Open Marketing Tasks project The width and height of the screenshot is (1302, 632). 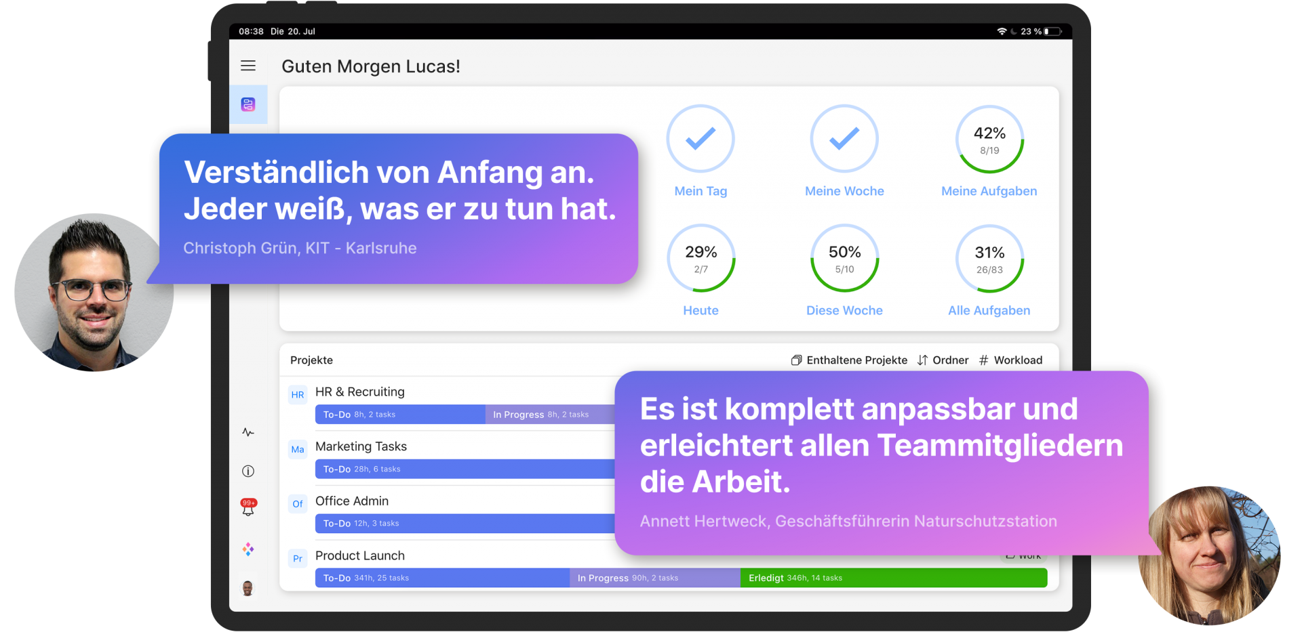(x=361, y=446)
